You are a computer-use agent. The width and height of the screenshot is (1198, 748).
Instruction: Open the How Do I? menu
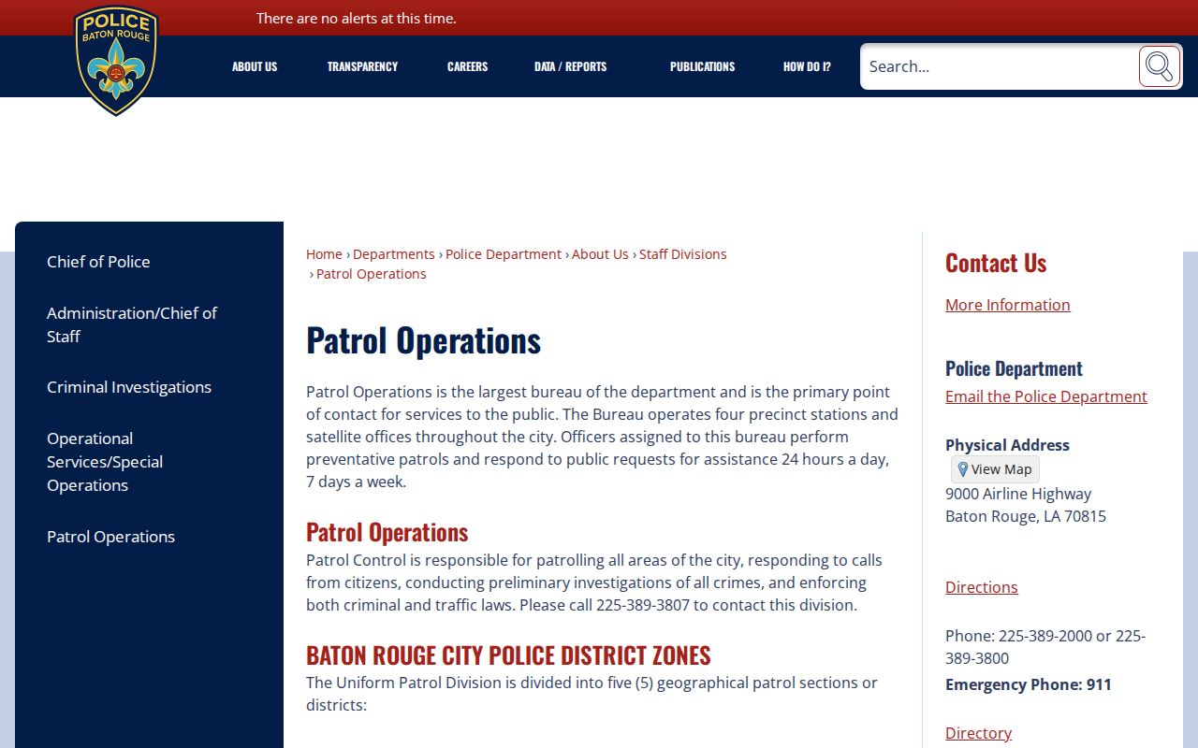pos(807,66)
